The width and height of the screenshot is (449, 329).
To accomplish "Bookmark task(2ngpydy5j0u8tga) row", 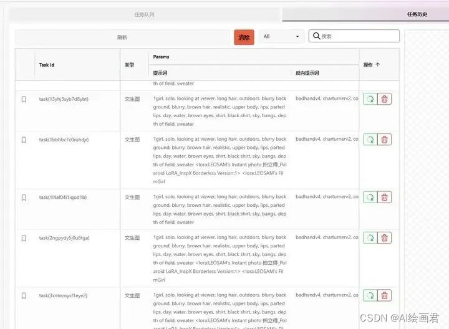I will (x=24, y=238).
